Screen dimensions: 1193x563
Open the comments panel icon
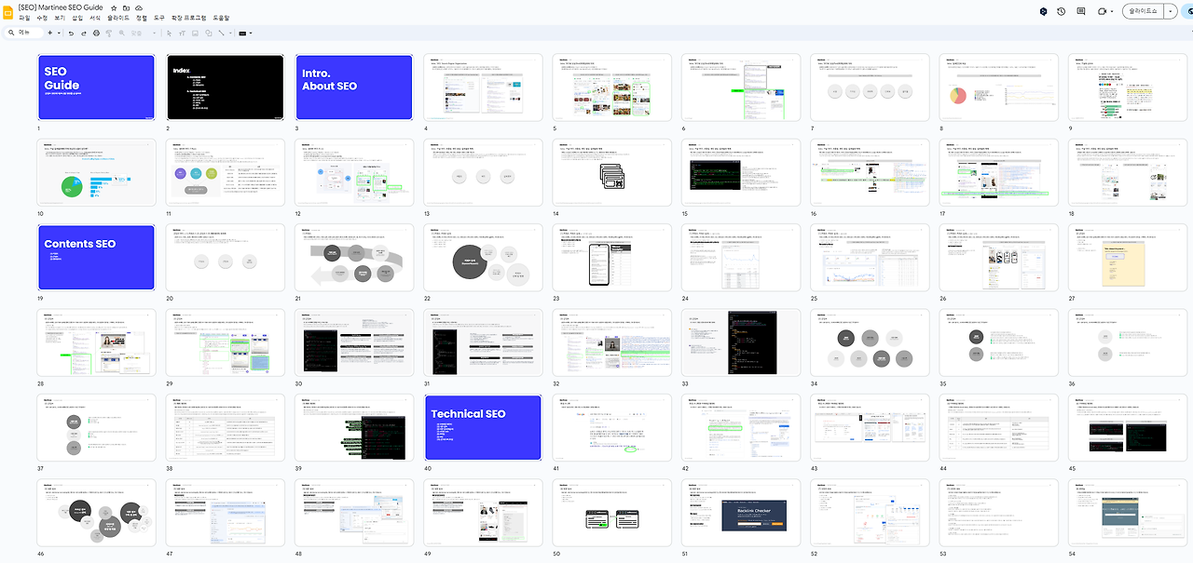point(1081,11)
